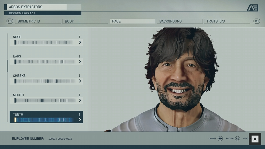This screenshot has width=265, height=149.
Task: Go to the Traits: 0/3 tab
Action: click(x=227, y=21)
